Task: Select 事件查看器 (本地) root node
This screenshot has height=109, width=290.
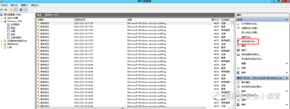Action: pos(12,14)
